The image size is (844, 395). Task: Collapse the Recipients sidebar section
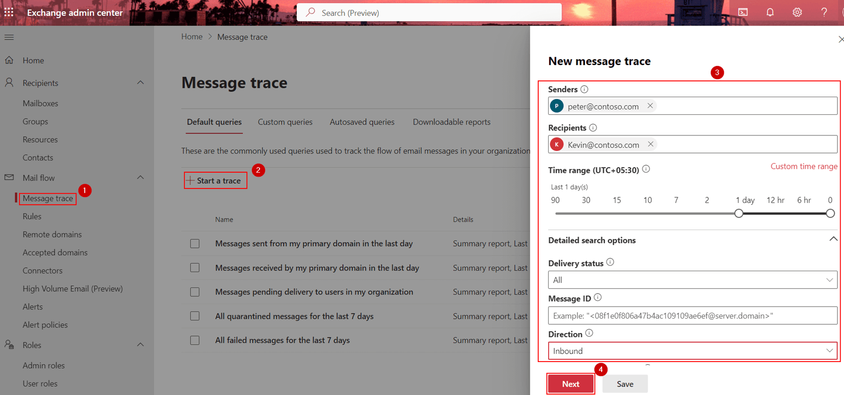click(140, 82)
